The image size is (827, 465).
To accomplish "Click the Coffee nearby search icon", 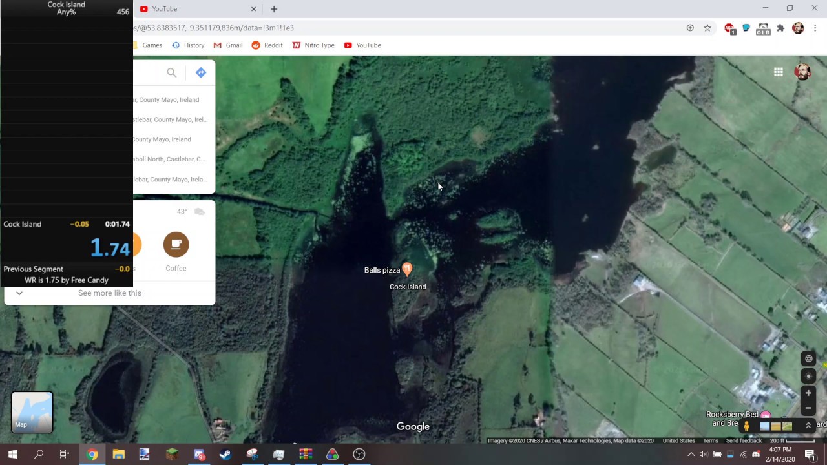I will pos(176,245).
